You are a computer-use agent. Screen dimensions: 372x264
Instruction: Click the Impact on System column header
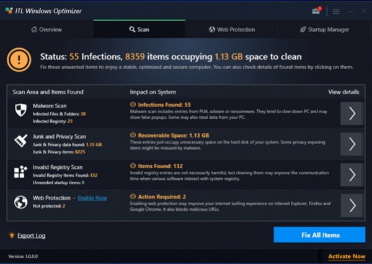(153, 92)
